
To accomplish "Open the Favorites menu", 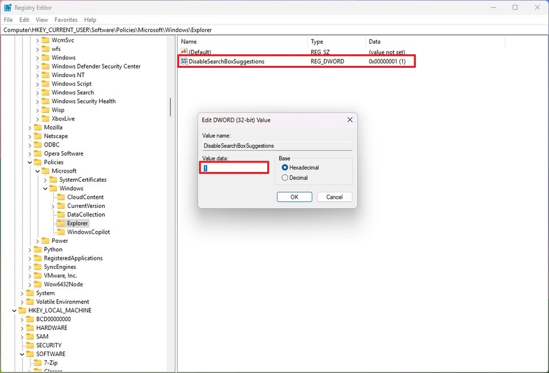I will (66, 19).
